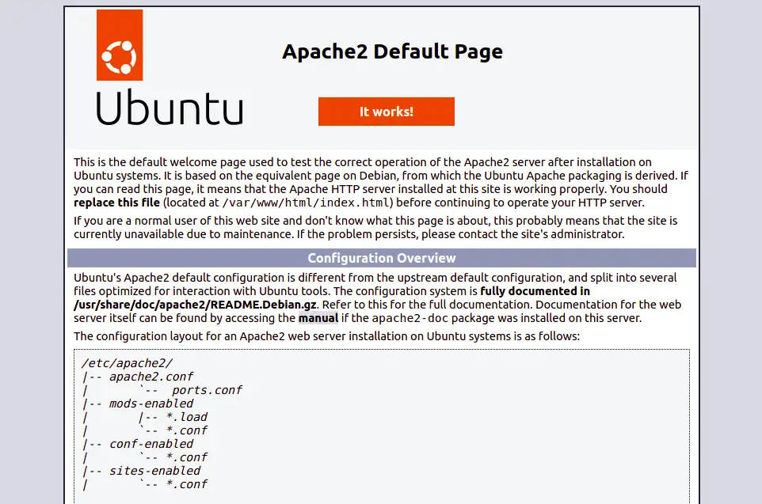This screenshot has height=504, width=762.
Task: Click the sites-enabled directory entry
Action: coord(154,471)
